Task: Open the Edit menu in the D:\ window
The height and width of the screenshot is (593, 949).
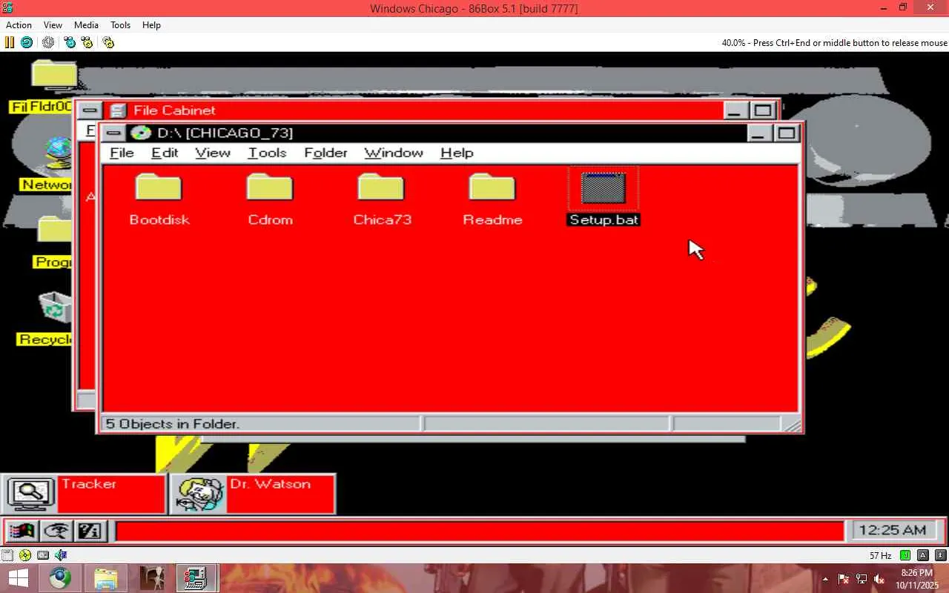Action: (165, 153)
